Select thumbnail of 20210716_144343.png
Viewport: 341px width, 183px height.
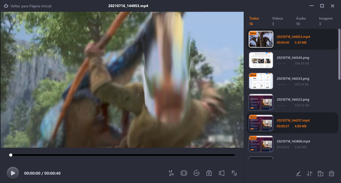tap(261, 60)
